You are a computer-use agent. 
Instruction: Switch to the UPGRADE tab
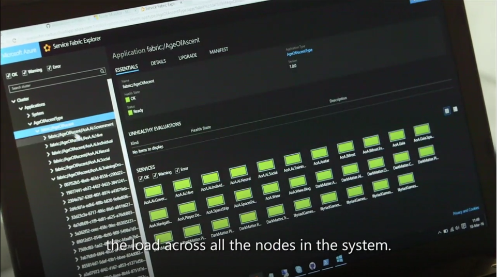click(x=188, y=56)
